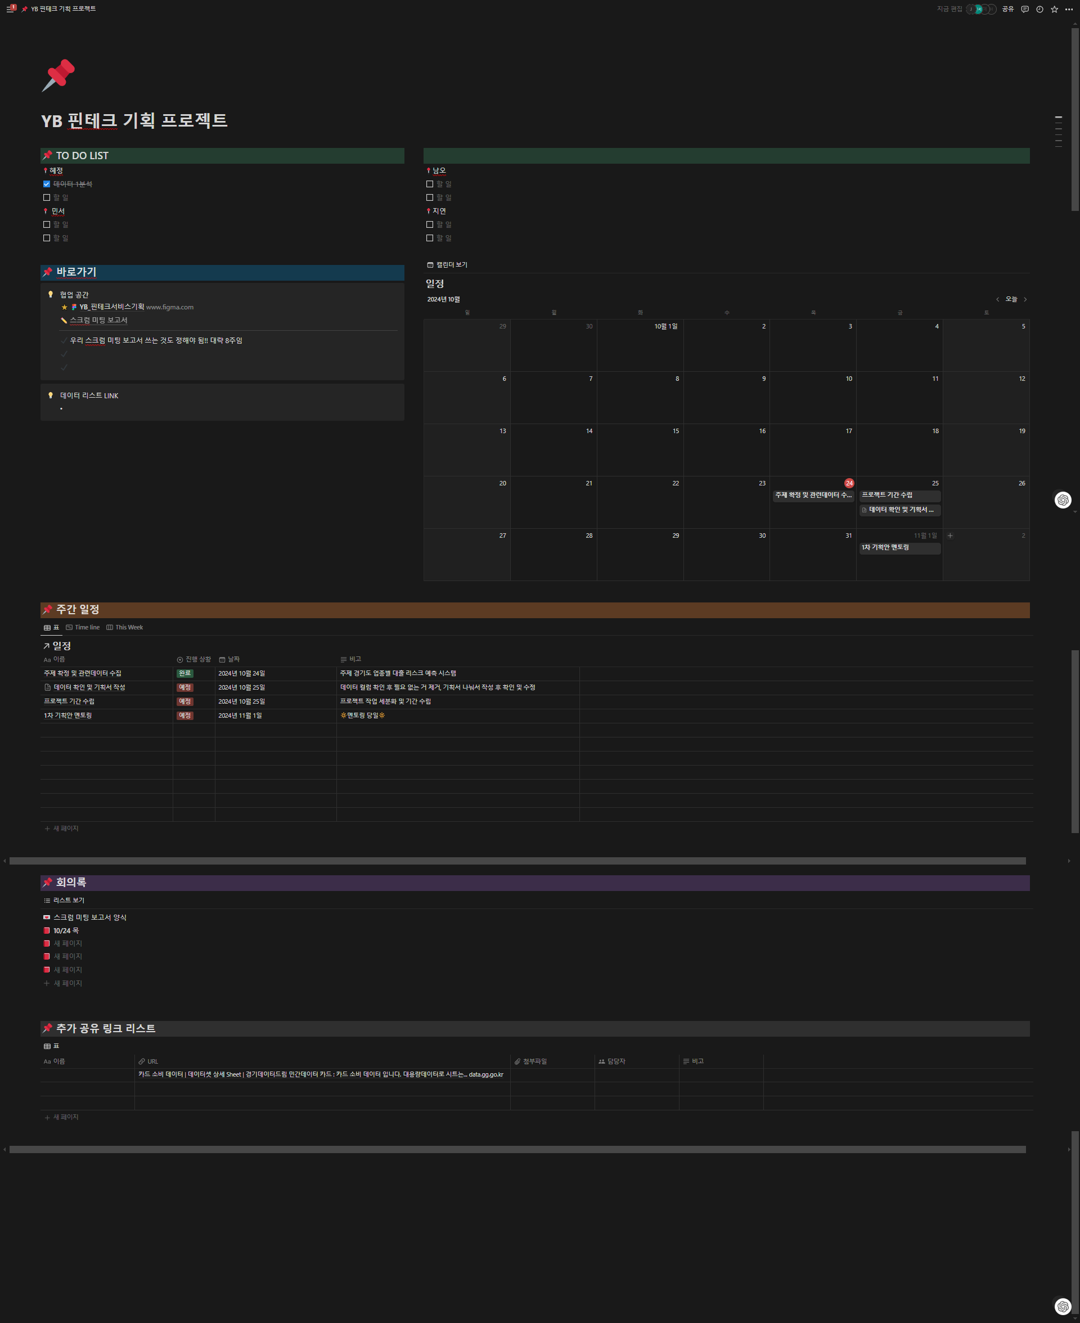Check first 할 일 box under 민서
The height and width of the screenshot is (1323, 1080).
(47, 224)
